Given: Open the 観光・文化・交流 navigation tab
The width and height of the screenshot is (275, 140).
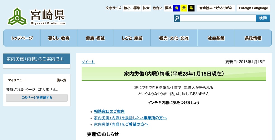Looking at the screenshot, I should point(174,38).
